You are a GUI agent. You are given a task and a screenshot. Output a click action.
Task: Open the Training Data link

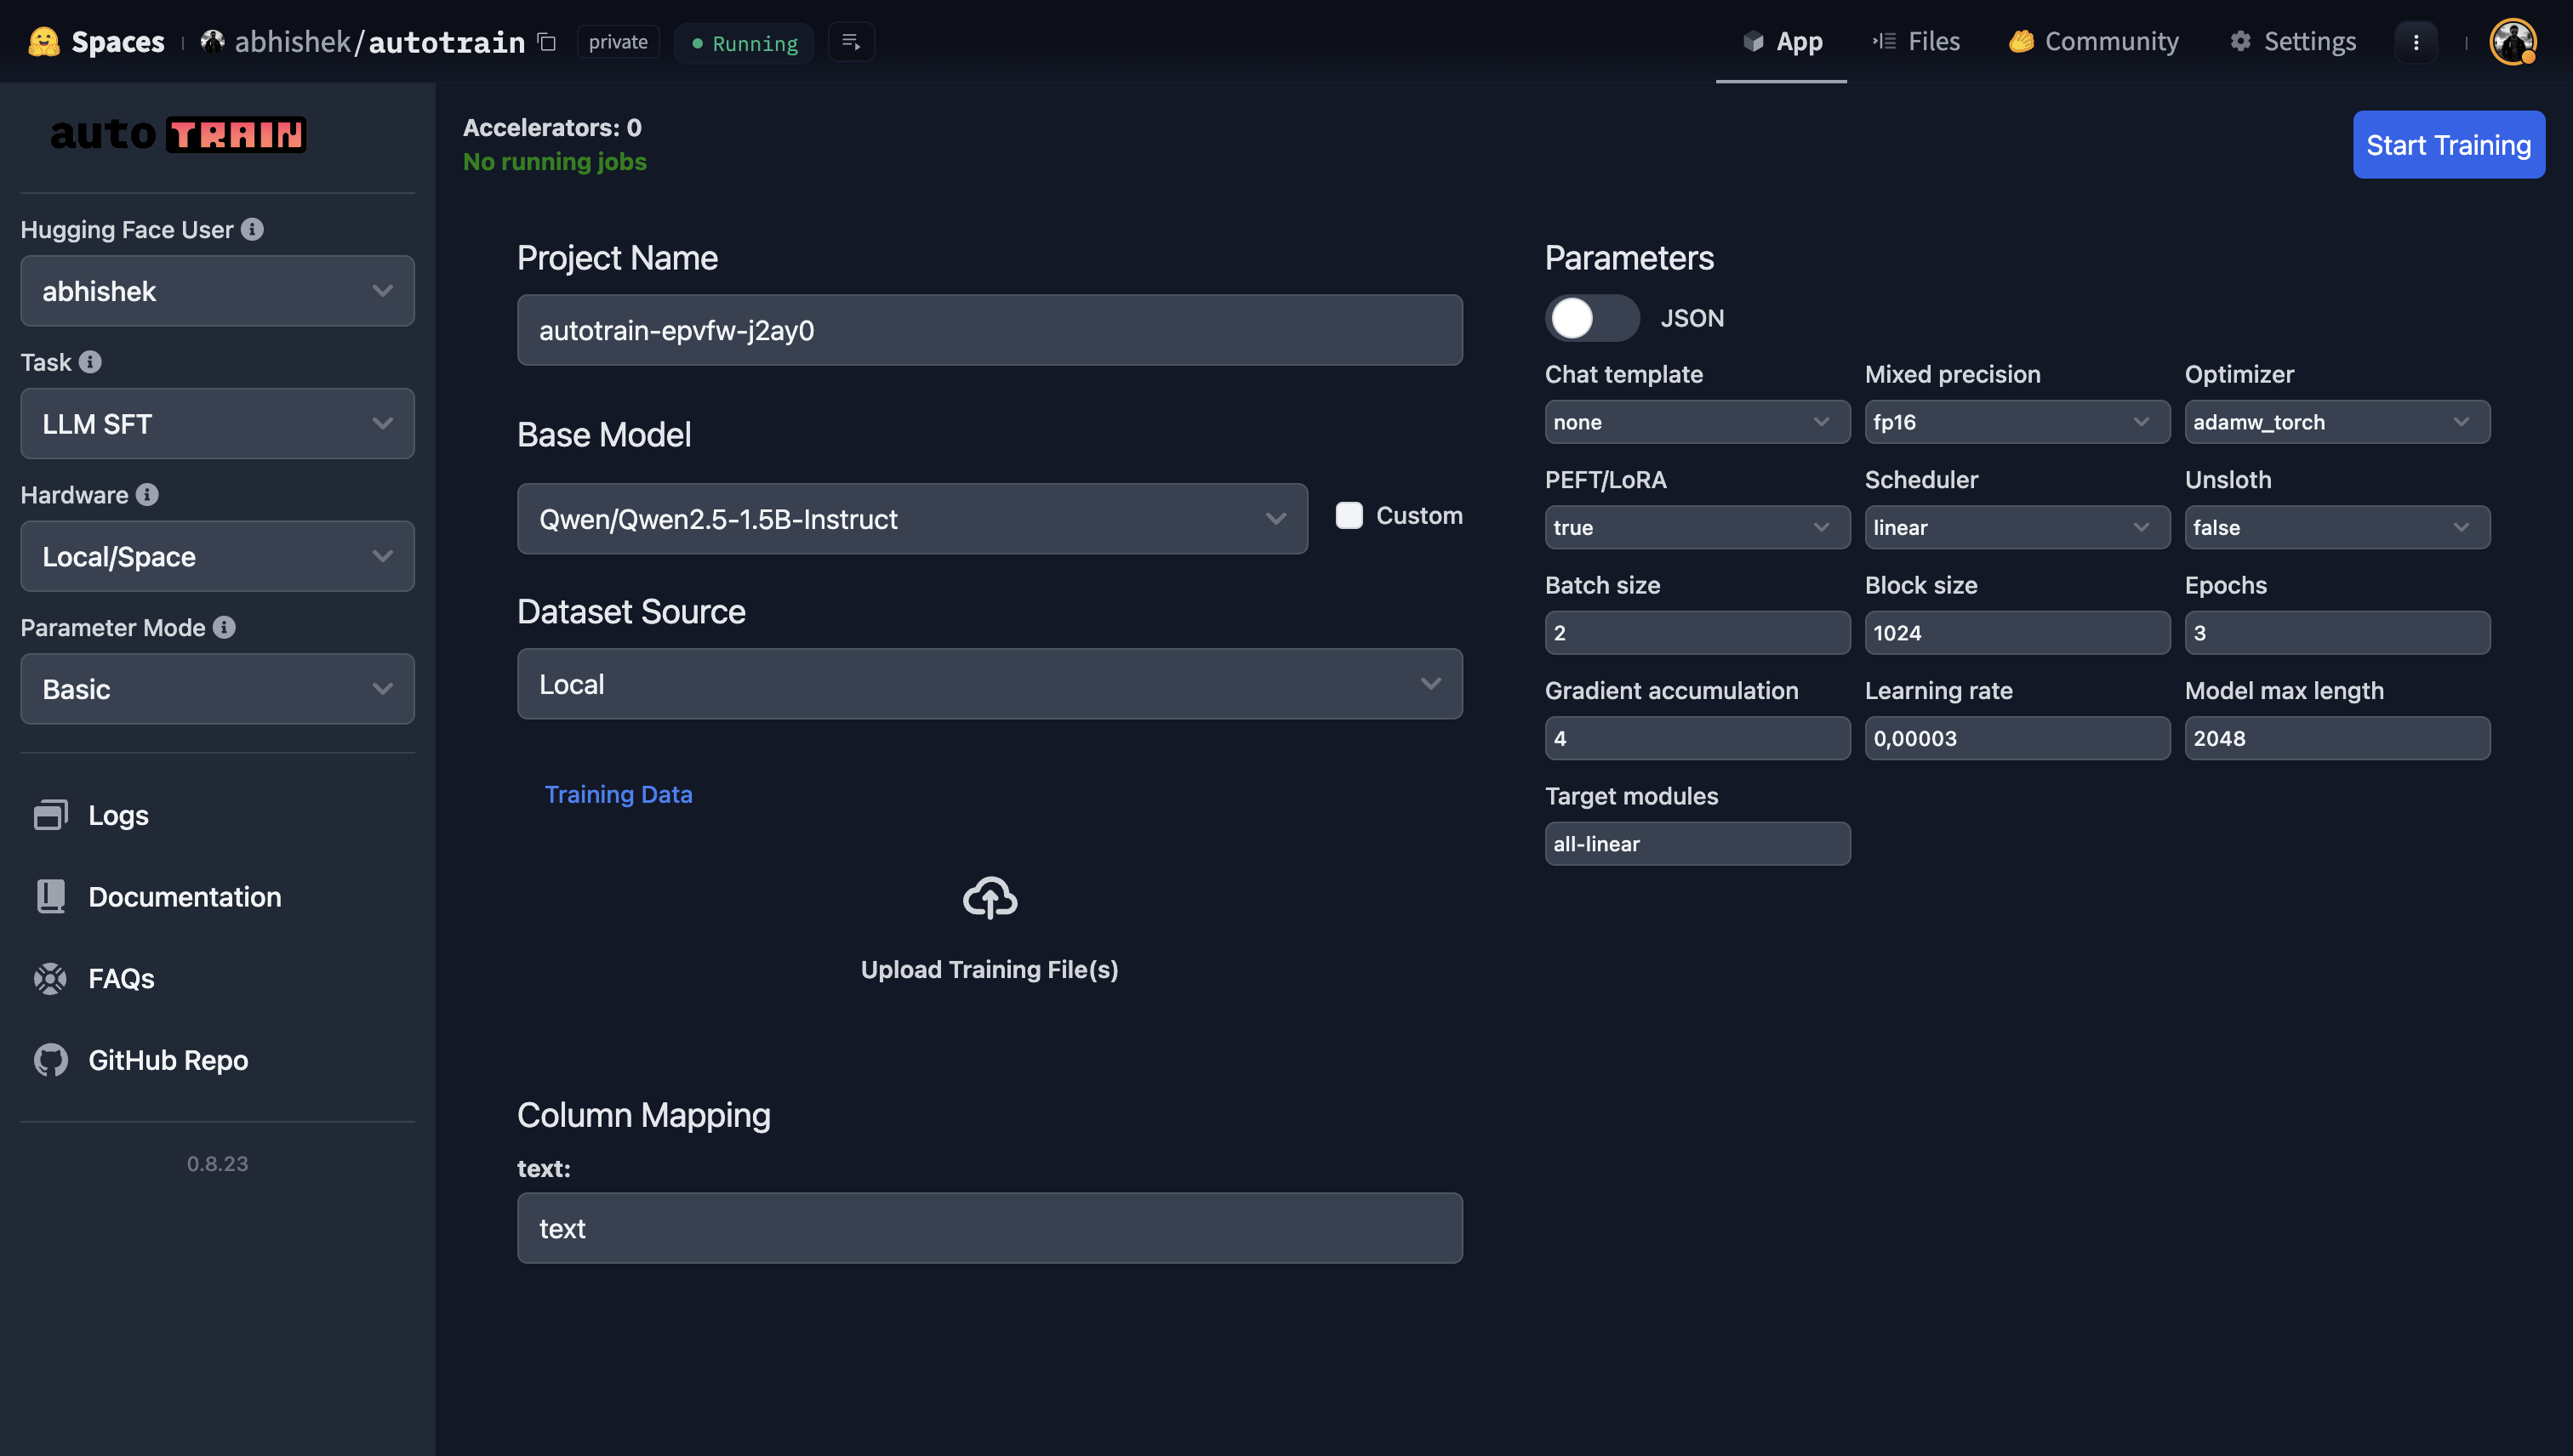619,794
